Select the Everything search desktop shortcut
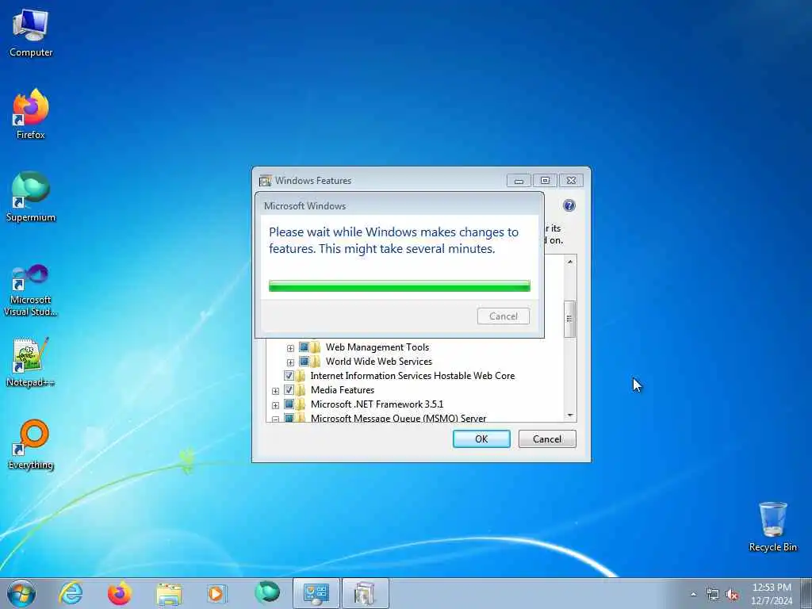Viewport: 812px width, 609px height. [31, 445]
